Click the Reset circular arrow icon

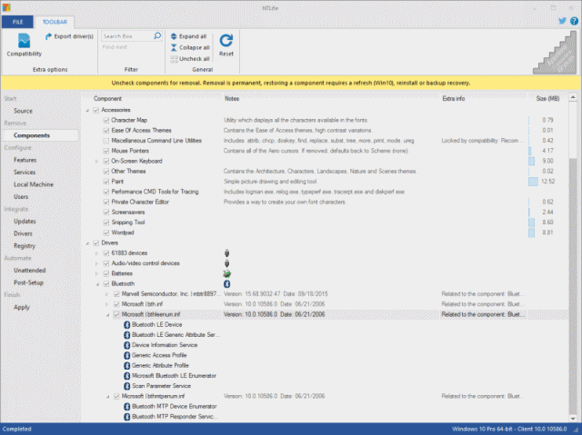point(226,40)
